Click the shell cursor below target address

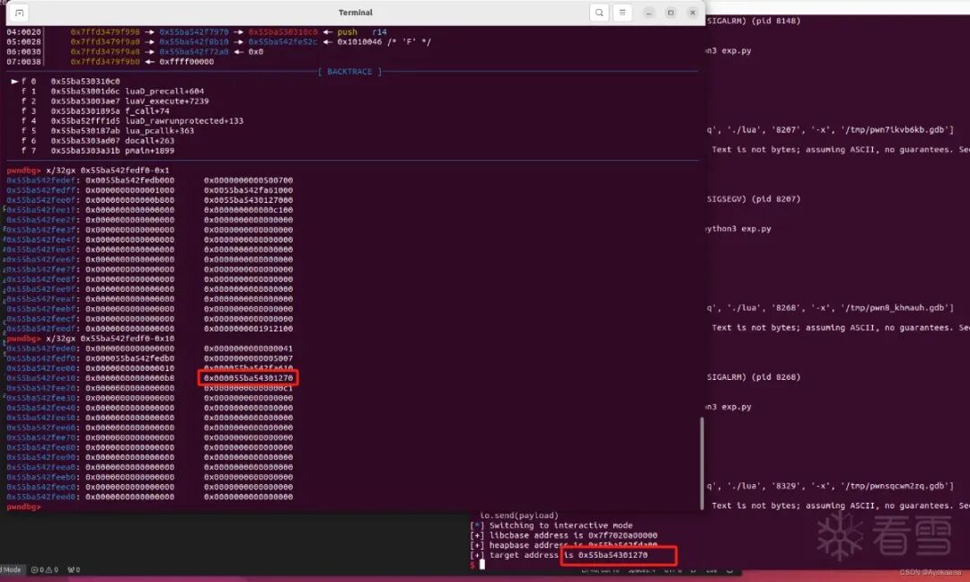pos(482,565)
